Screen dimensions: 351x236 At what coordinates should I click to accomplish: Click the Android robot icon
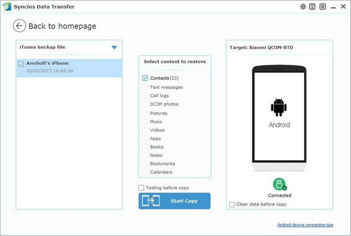[279, 107]
